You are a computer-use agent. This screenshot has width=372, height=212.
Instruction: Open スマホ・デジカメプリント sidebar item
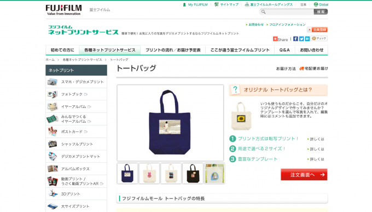coord(76,82)
